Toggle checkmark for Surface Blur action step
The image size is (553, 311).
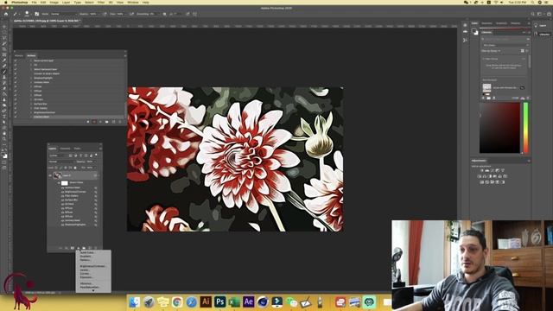(16, 104)
